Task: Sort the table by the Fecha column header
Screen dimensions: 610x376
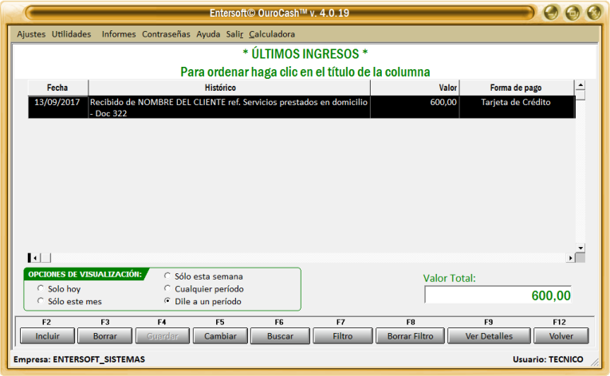Action: click(57, 88)
